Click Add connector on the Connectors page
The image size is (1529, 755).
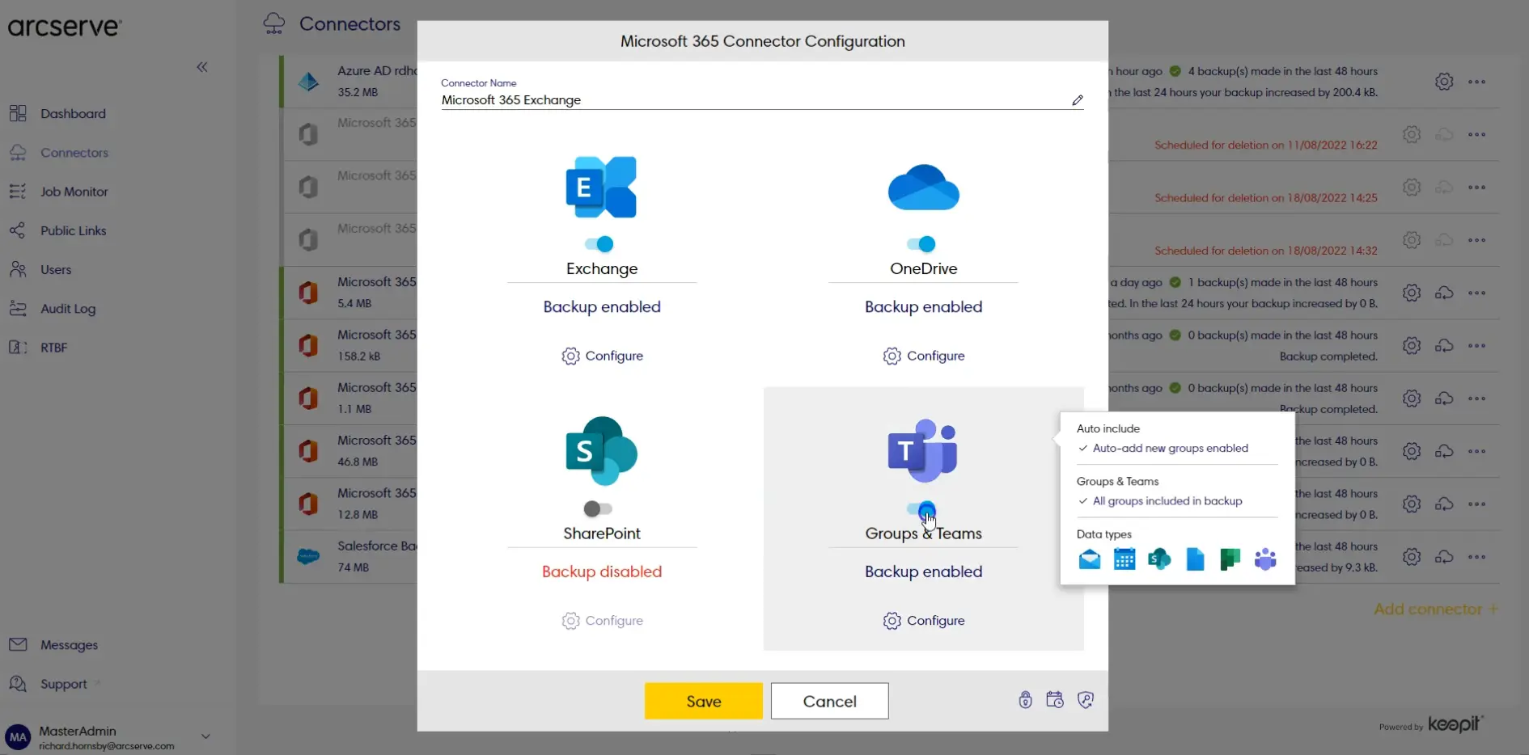coord(1436,609)
